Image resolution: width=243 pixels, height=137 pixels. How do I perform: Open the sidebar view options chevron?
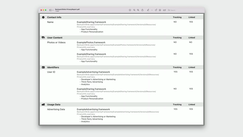(53, 10)
